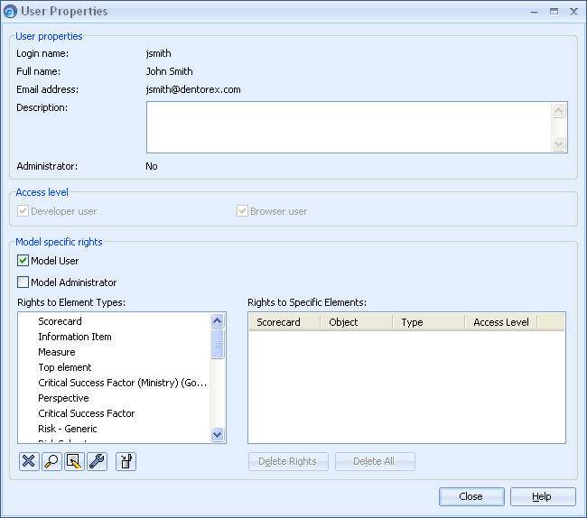Click the email jsmith@dentorex.com
Screen dimensions: 587x518
(193, 89)
